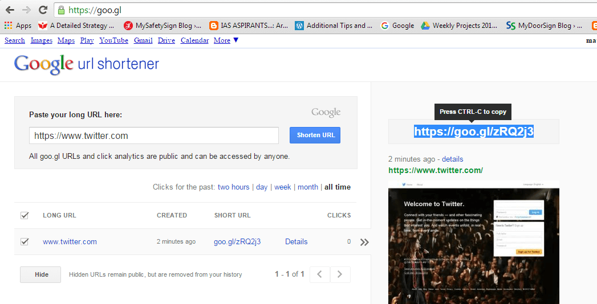The image size is (597, 304).
Task: Filter clicks by month
Action: (308, 187)
